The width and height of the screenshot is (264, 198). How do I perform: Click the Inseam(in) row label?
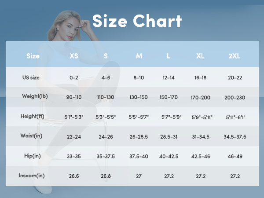click(32, 176)
